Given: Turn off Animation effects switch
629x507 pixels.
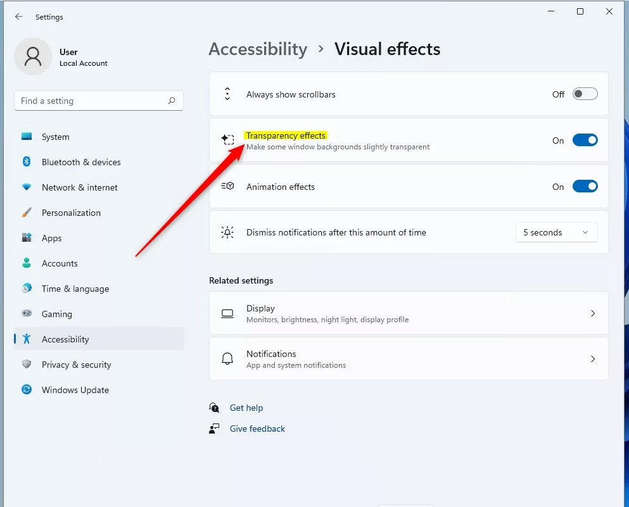Looking at the screenshot, I should tap(585, 186).
